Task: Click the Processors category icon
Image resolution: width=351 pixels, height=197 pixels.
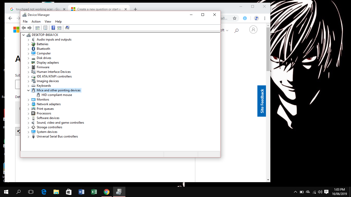Action: click(x=33, y=113)
